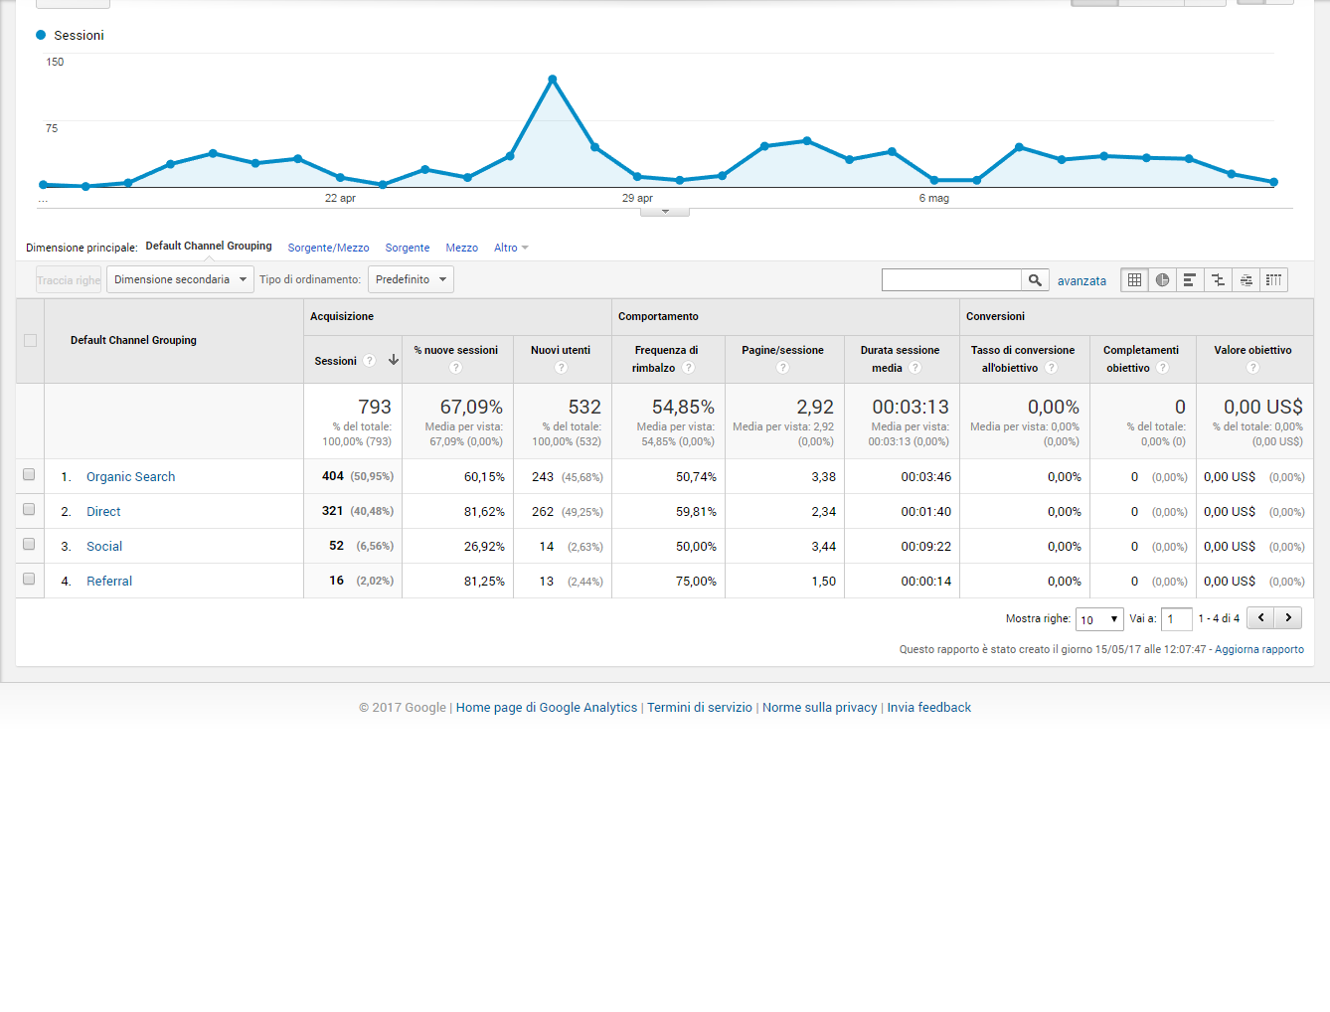Open the Predefinito sort type dropdown

(x=411, y=279)
